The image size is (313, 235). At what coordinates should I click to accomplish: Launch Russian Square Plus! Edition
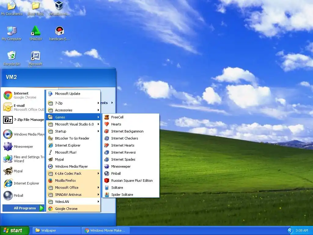coord(131,181)
